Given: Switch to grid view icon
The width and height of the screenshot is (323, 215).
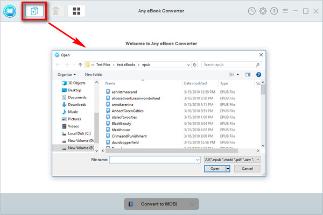Looking at the screenshot, I should (x=76, y=11).
